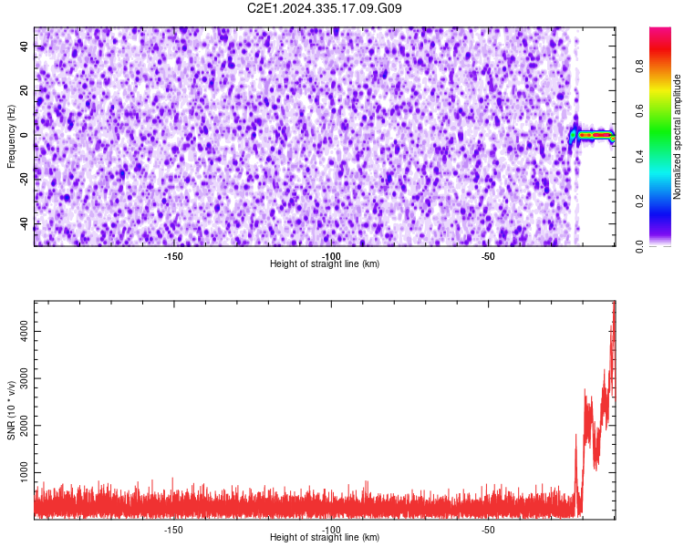
Task: Click the -100 tick label under the SNR plot
Action: click(331, 530)
